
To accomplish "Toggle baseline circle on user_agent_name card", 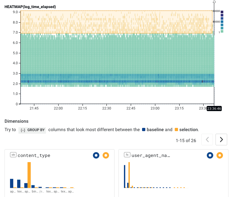I will pos(210,155).
